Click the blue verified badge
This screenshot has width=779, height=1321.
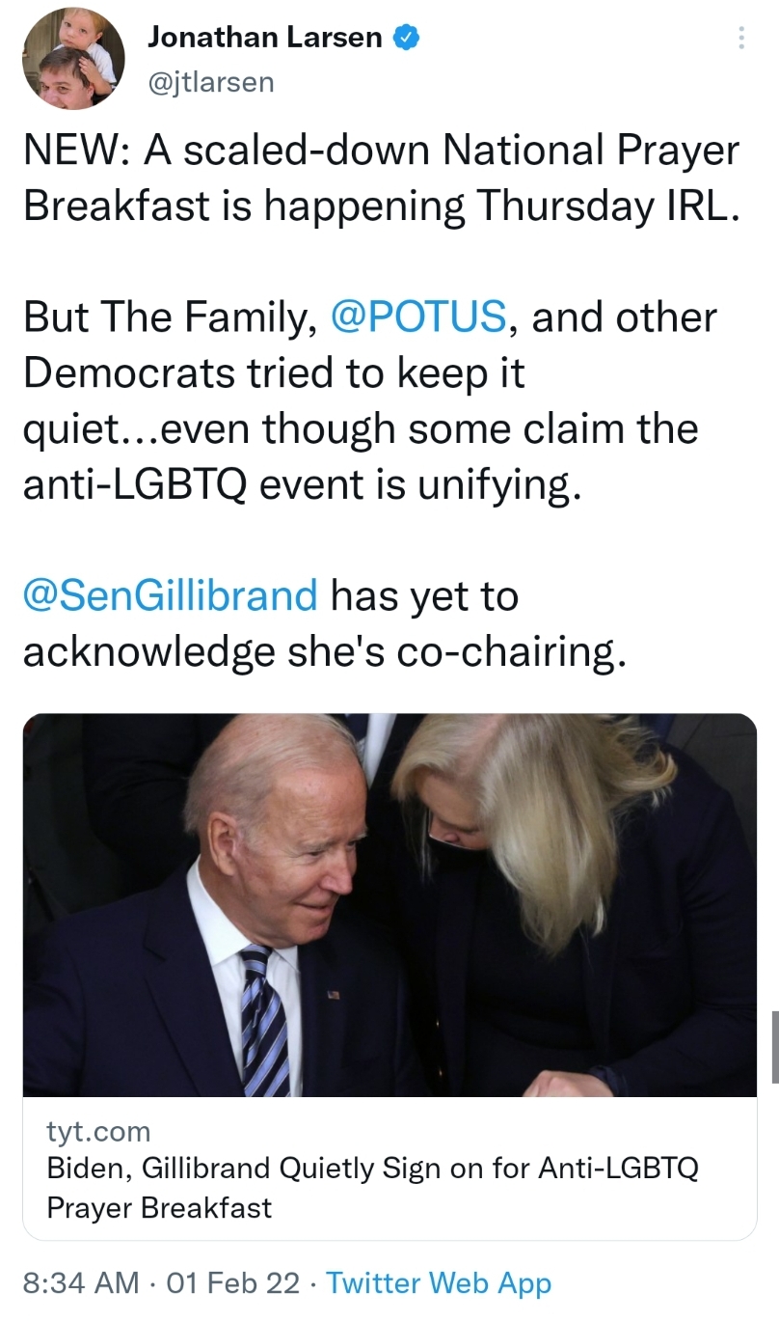point(406,38)
